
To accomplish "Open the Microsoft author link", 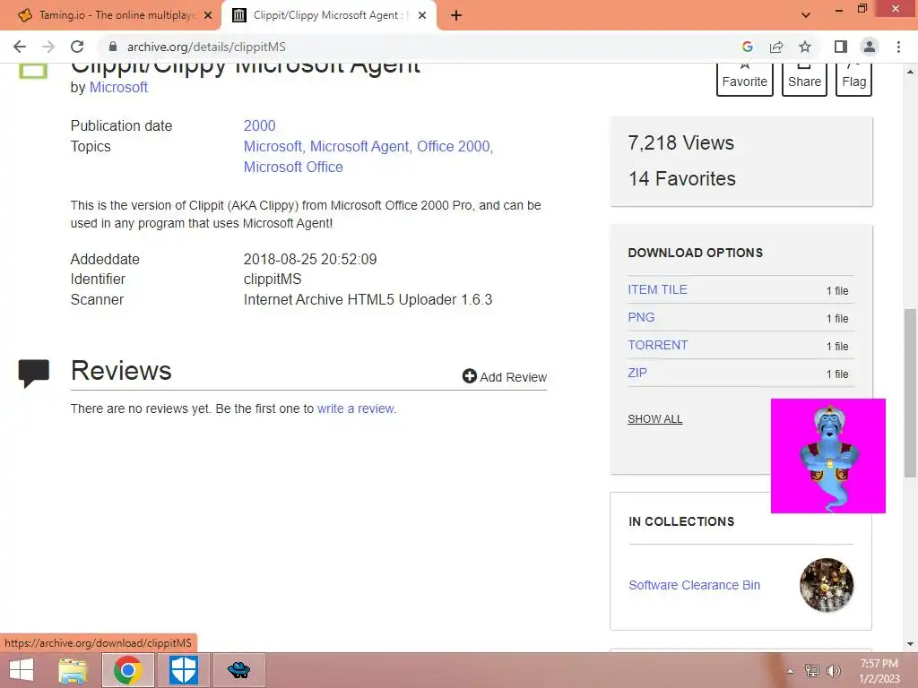I will pos(118,87).
